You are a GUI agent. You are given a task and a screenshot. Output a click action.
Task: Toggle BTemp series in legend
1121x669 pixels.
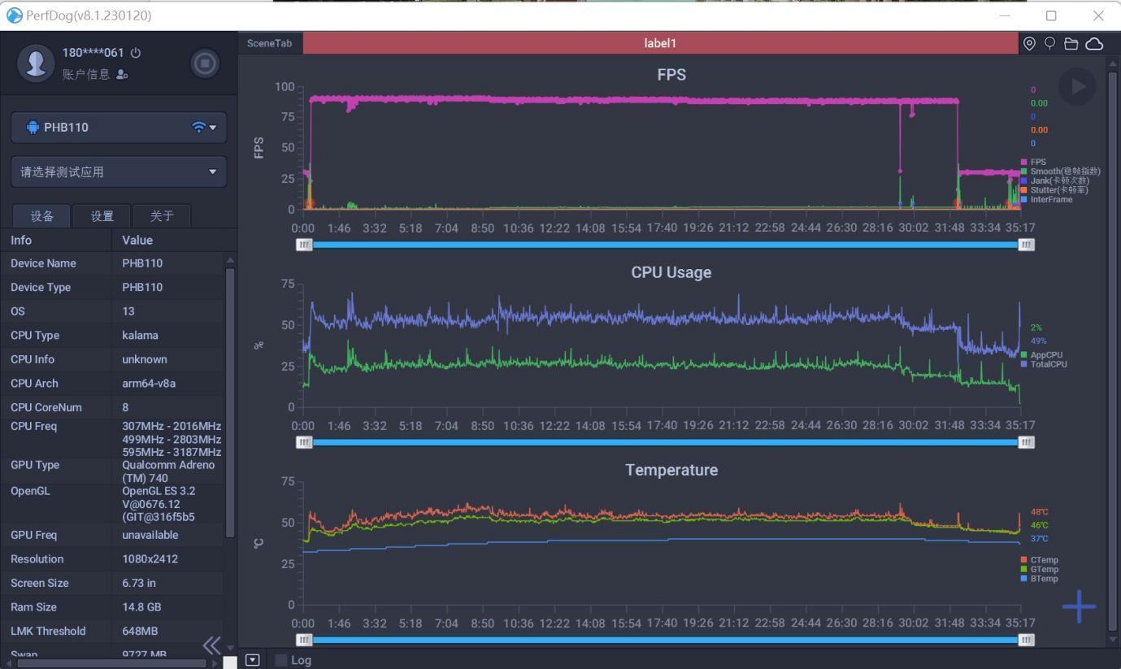(x=1040, y=579)
